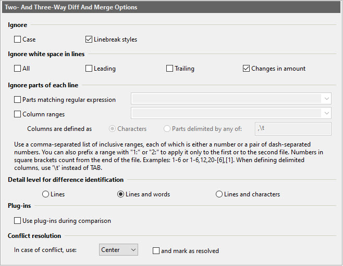Click the delimiter characters text field
The image size is (343, 266).
pos(292,129)
